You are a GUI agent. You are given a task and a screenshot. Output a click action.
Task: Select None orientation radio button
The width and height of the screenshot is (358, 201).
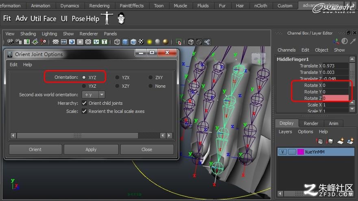[150, 86]
